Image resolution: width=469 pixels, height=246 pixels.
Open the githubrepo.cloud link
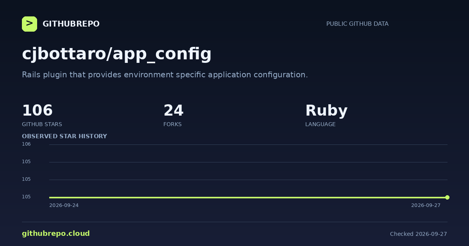click(x=56, y=234)
